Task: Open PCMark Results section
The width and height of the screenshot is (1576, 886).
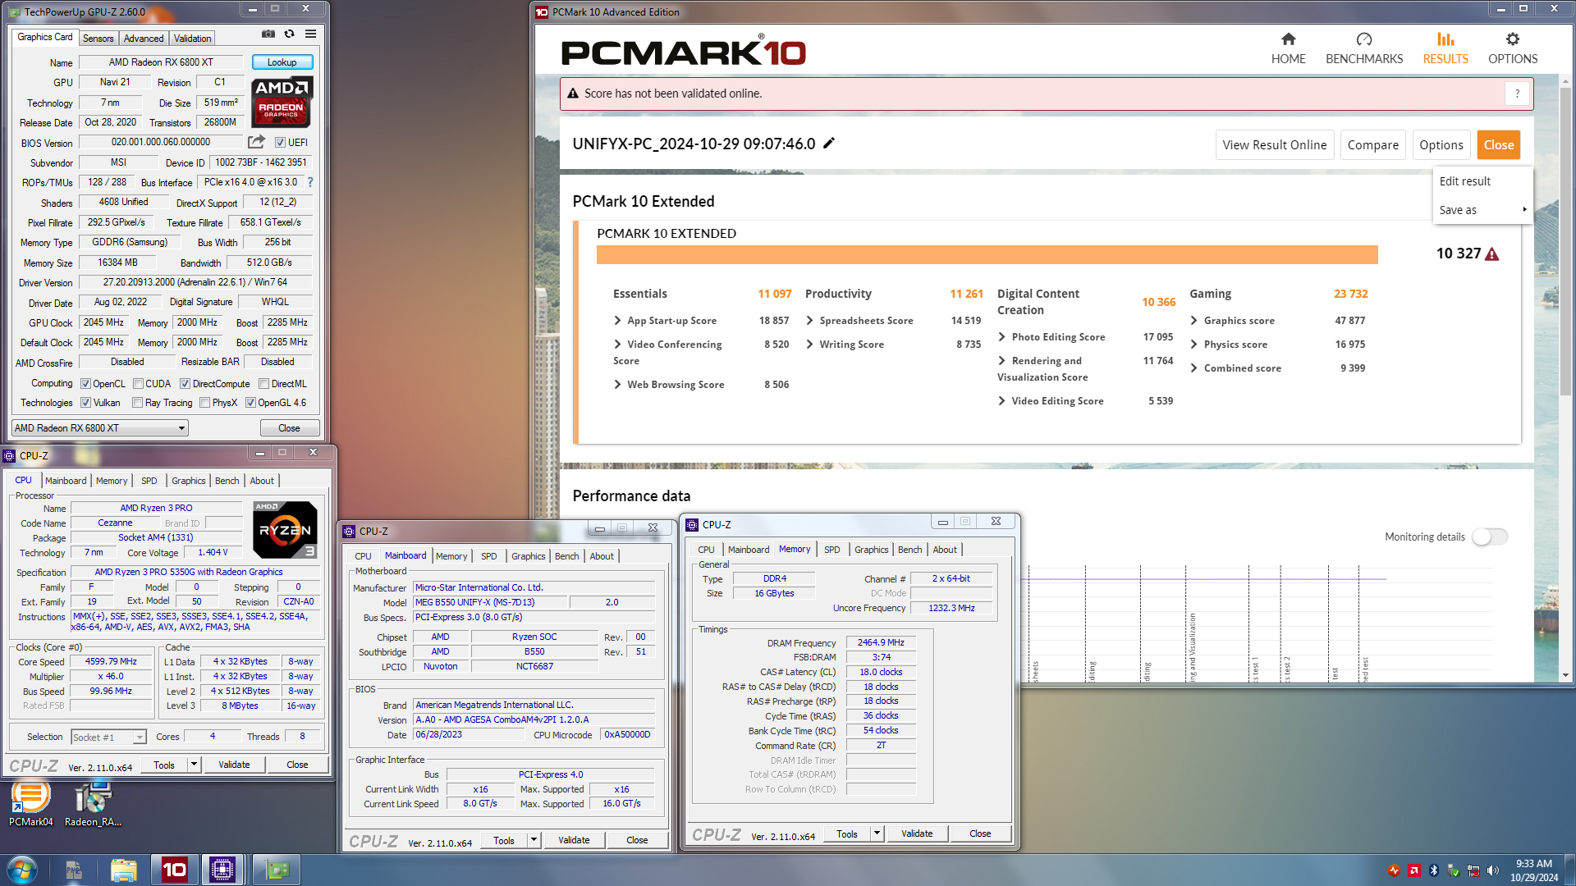Action: coord(1445,48)
